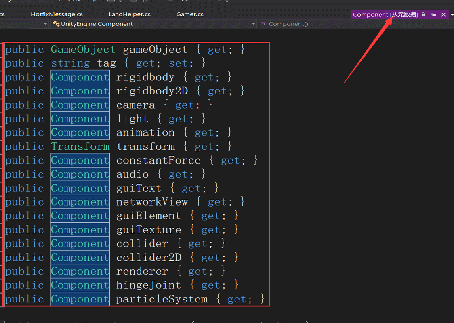The image size is (454, 323).
Task: Click the Redo icon on the toolbar
Action: (x=170, y=2)
